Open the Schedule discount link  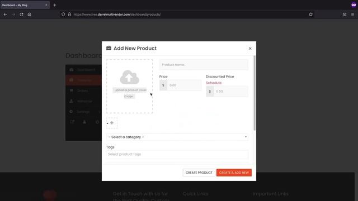pos(214,83)
